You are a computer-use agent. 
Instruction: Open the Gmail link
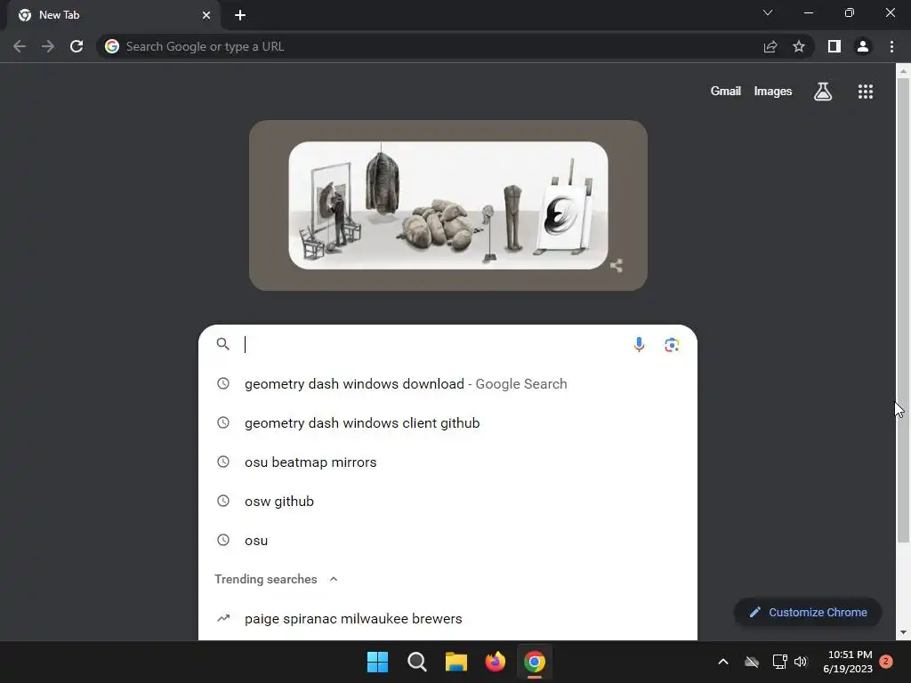point(726,92)
